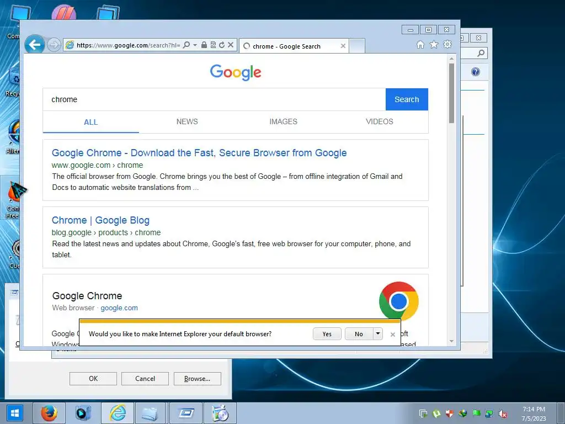Click Browse... in the background dialog
Image resolution: width=565 pixels, height=424 pixels.
(x=197, y=379)
